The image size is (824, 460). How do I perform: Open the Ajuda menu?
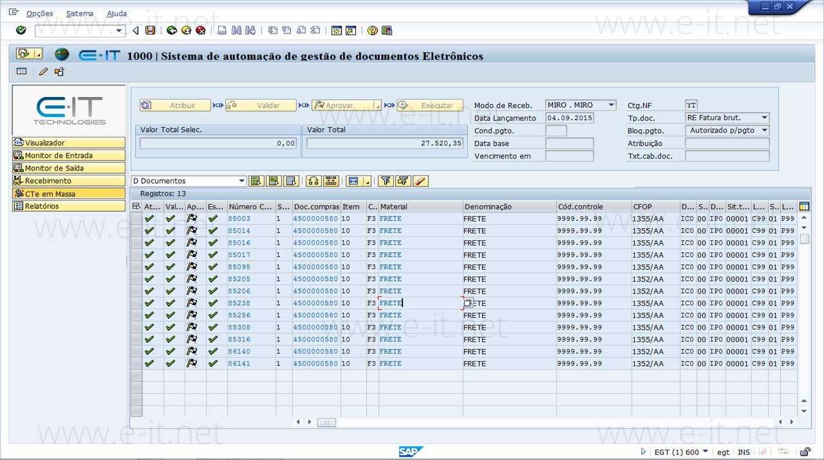pyautogui.click(x=117, y=13)
